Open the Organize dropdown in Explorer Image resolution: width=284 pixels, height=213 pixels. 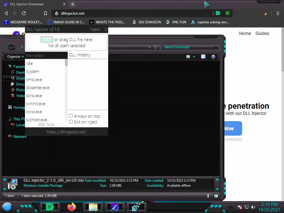[16, 57]
